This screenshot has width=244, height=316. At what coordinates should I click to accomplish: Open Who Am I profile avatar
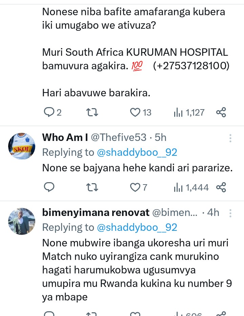click(22, 146)
